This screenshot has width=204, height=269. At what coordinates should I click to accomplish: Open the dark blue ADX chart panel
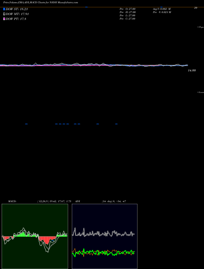tap(104, 236)
